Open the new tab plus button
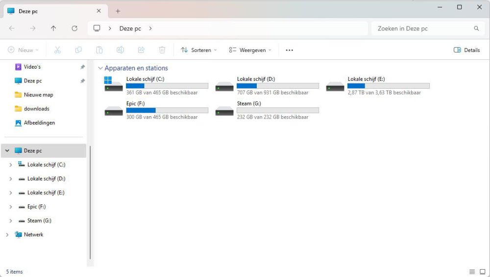This screenshot has height=277, width=490. (x=118, y=11)
